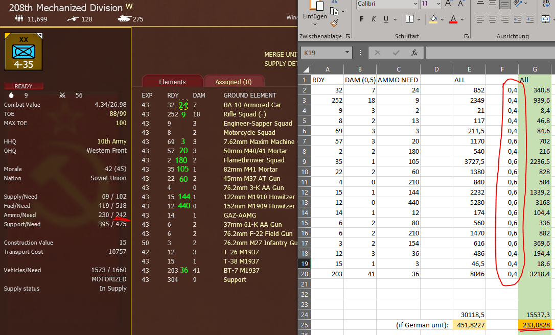Toggle middle vertical alignment
Viewport: 555px width, 335px height.
point(493,4)
